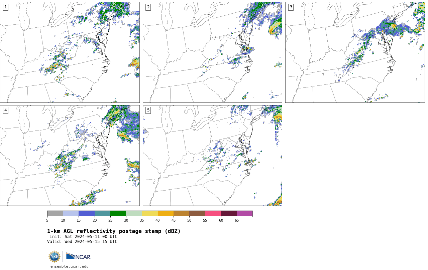The width and height of the screenshot is (428, 270).
Task: Click the blue 15-20 dBZ swatch
Action: (x=87, y=214)
